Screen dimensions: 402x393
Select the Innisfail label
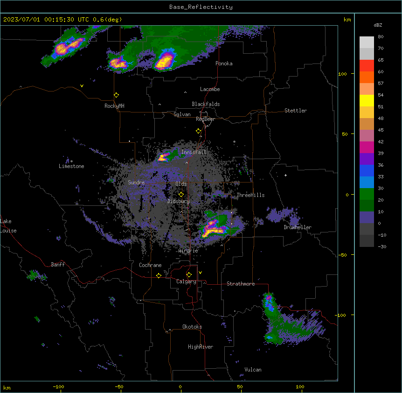194,152
